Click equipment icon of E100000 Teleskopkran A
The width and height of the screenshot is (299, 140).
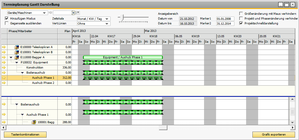[17, 47]
